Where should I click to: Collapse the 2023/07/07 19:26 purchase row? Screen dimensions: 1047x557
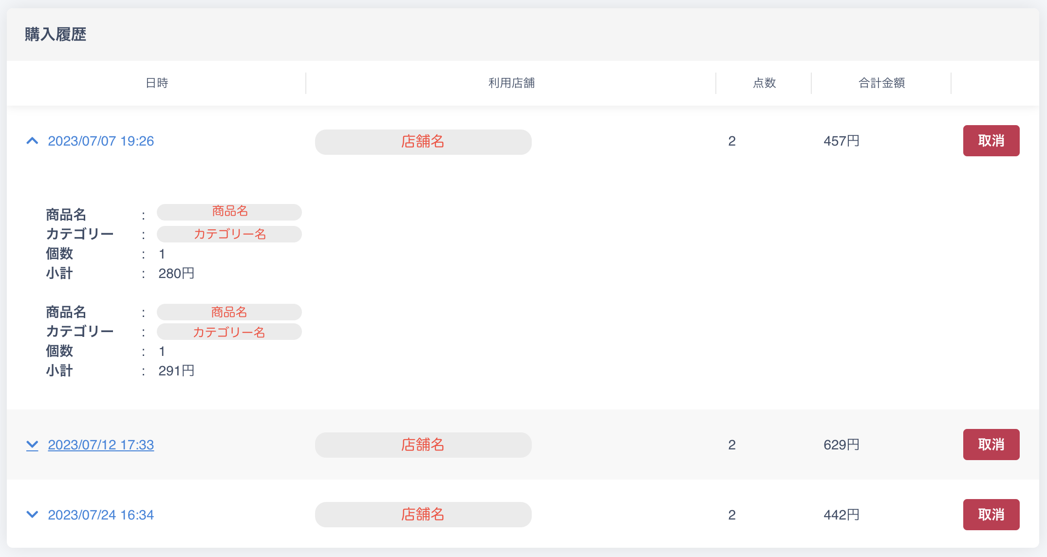[32, 141]
